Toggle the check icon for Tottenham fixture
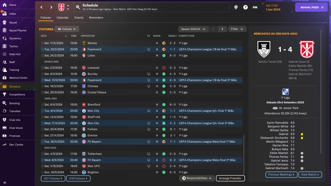The image size is (331, 186). (43, 154)
